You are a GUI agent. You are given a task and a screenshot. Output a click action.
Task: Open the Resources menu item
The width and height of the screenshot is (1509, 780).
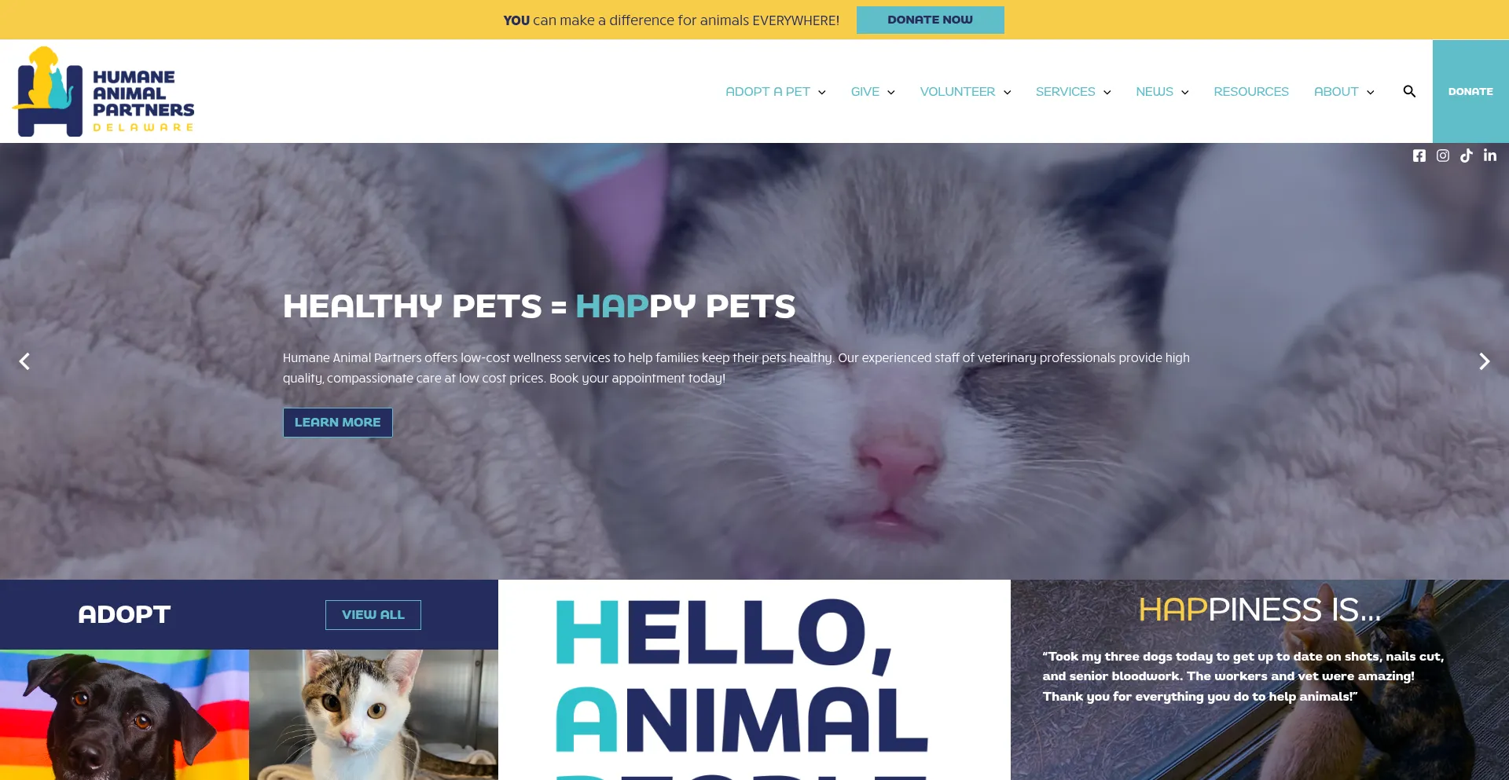pos(1251,92)
